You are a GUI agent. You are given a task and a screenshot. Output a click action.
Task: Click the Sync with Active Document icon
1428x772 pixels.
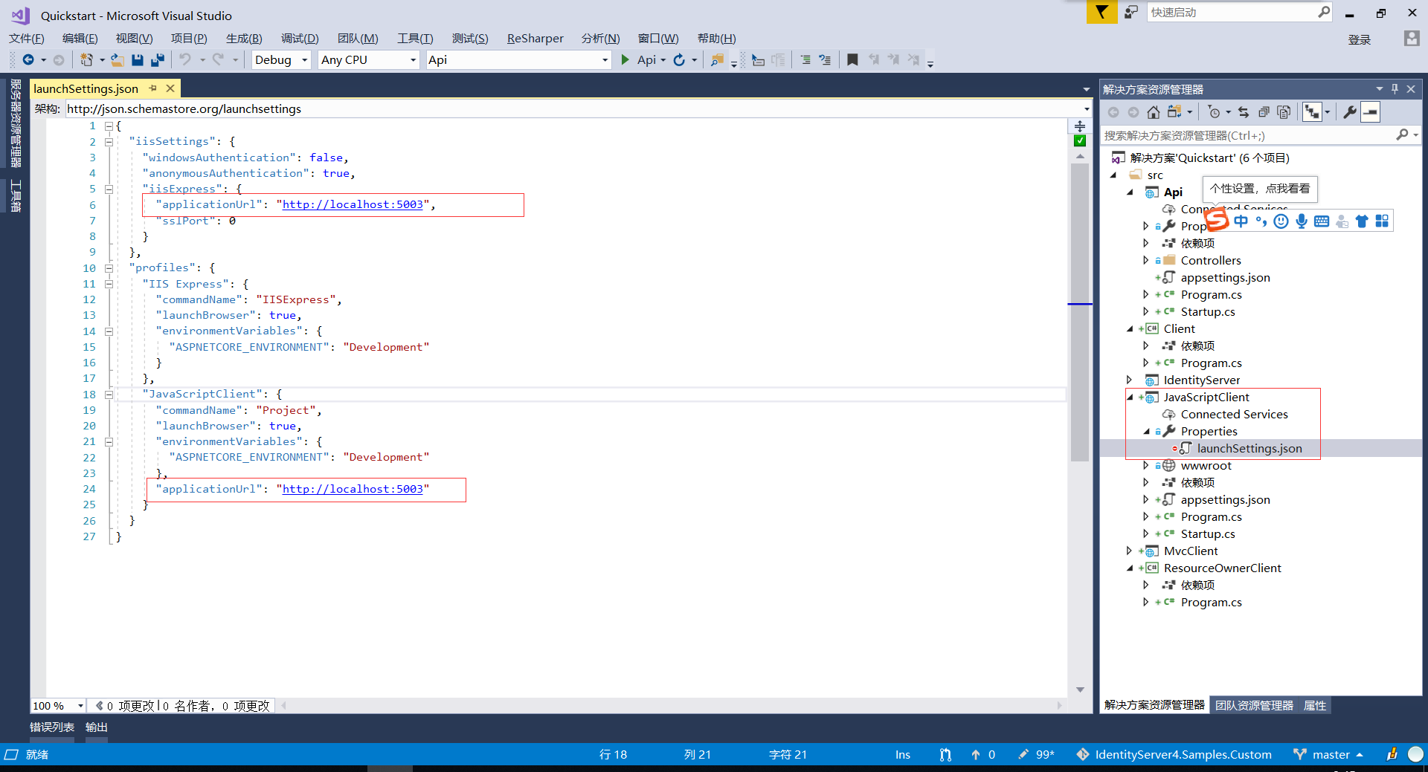point(1244,112)
